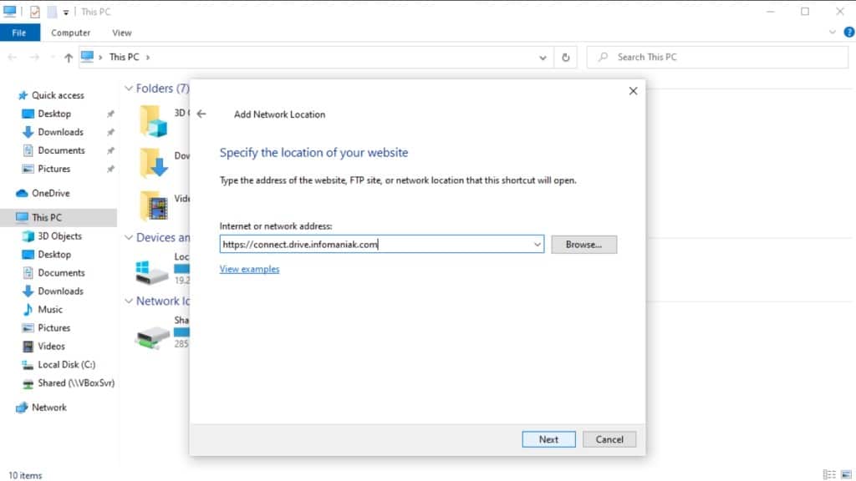Expand address bar history dropdown
This screenshot has width=856, height=481.
pyautogui.click(x=543, y=58)
